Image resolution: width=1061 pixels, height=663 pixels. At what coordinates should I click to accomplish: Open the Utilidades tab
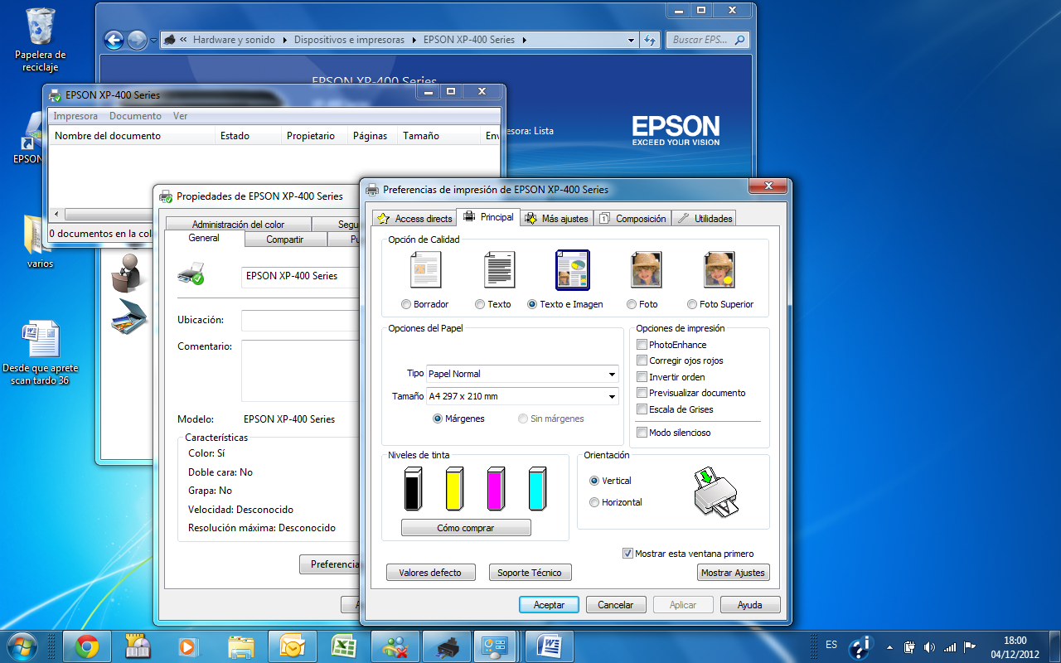point(705,219)
